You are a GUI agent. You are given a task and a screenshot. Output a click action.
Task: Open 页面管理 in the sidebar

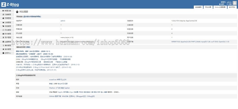7,18
